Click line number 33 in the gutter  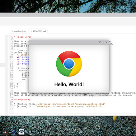(11, 109)
